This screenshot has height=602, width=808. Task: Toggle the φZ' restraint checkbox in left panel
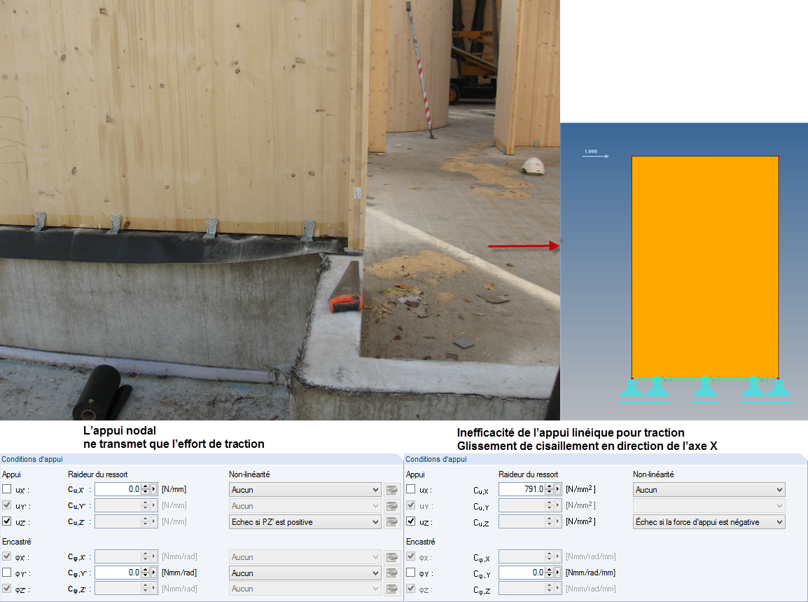click(x=7, y=588)
